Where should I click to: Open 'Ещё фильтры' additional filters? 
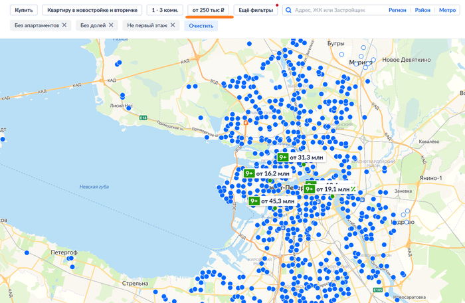[x=256, y=11]
